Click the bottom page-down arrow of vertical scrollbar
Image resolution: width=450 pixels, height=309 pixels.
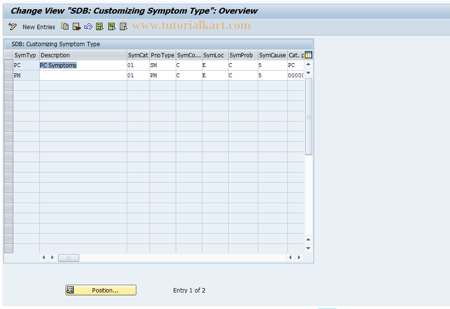click(308, 248)
